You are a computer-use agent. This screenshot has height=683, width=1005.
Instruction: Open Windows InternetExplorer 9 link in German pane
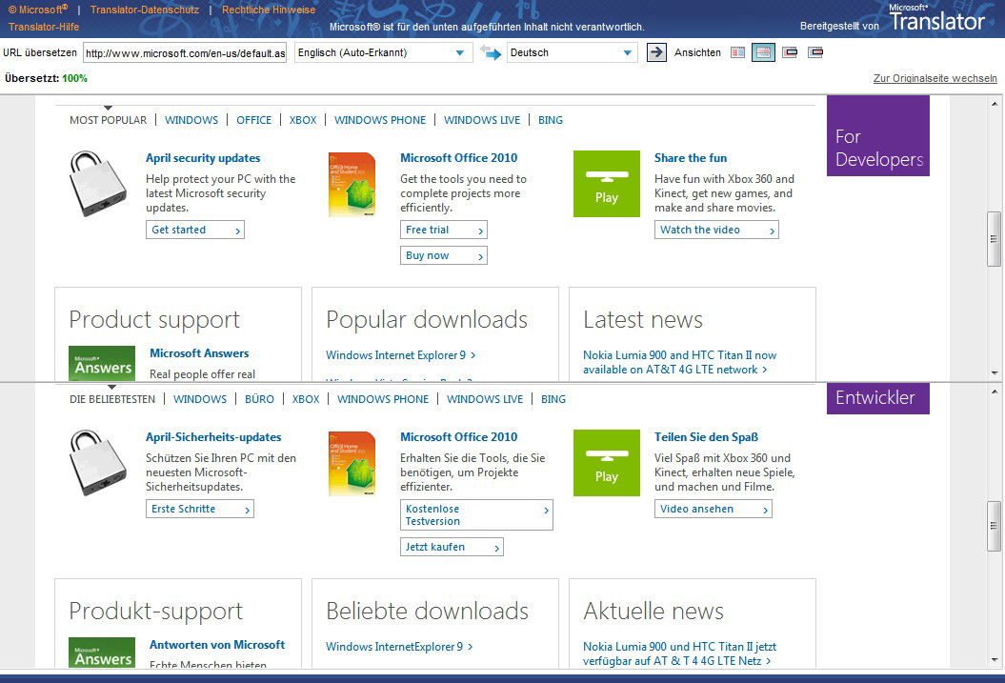[399, 647]
